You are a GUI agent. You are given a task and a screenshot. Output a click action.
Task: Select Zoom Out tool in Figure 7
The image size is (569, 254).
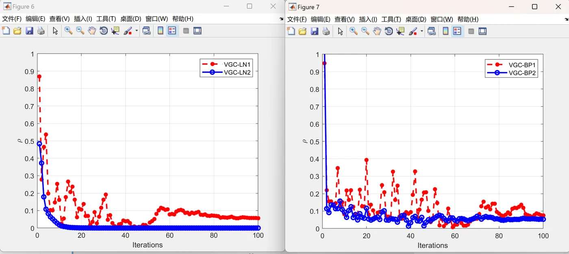[x=365, y=31]
